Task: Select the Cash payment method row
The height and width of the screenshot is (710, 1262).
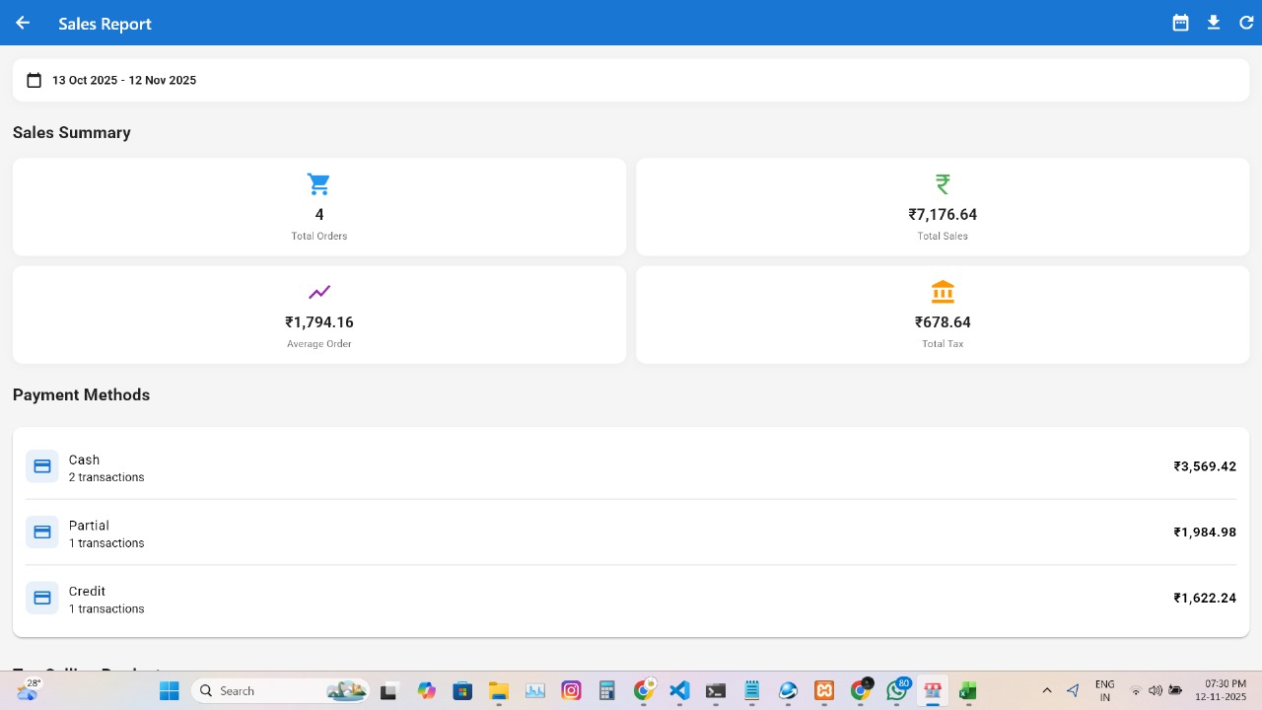Action: click(x=631, y=466)
